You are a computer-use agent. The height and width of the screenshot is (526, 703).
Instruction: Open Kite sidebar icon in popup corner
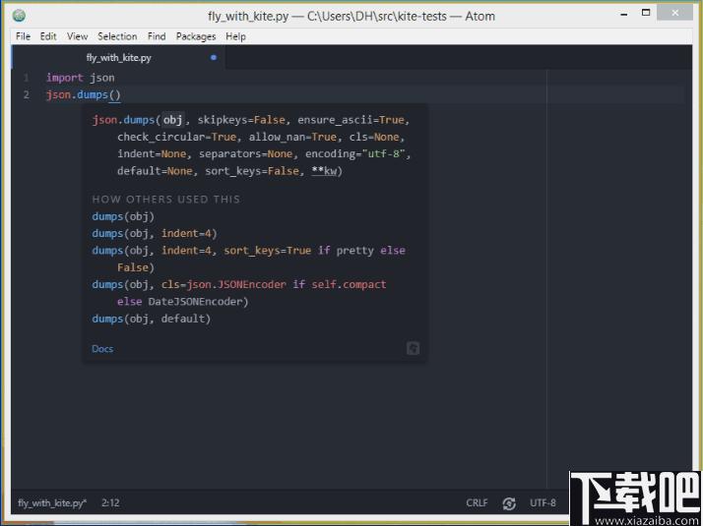tap(413, 348)
